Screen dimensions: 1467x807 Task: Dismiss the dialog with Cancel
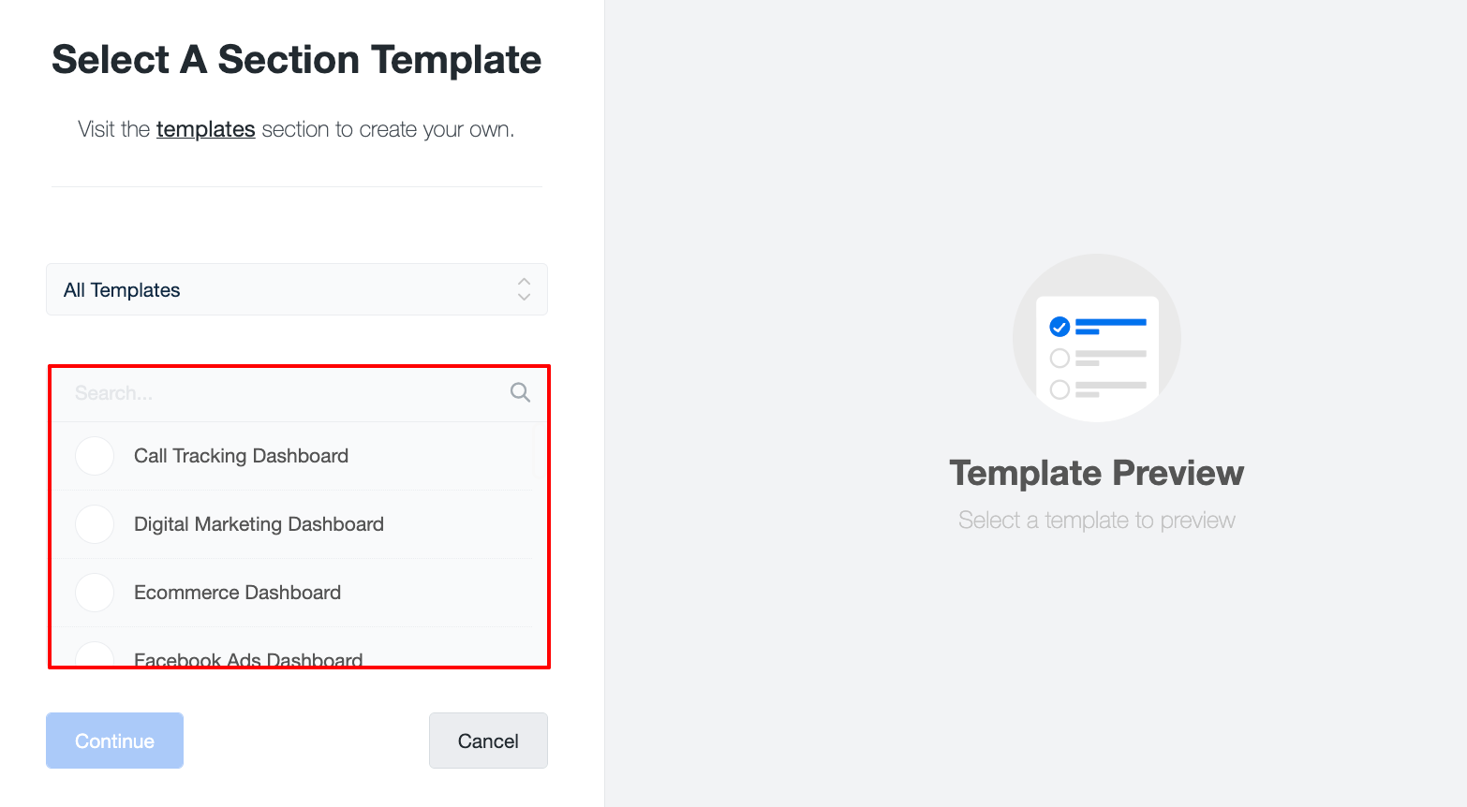(x=488, y=741)
